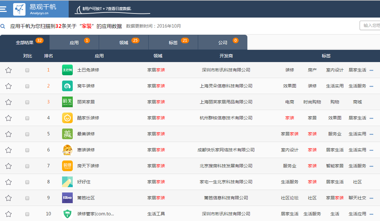Star the 最美装修 row
380x221 pixels.
click(8, 134)
